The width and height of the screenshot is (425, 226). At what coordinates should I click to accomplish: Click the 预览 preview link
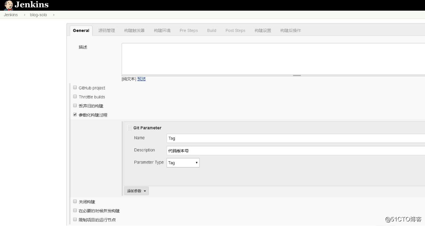141,79
